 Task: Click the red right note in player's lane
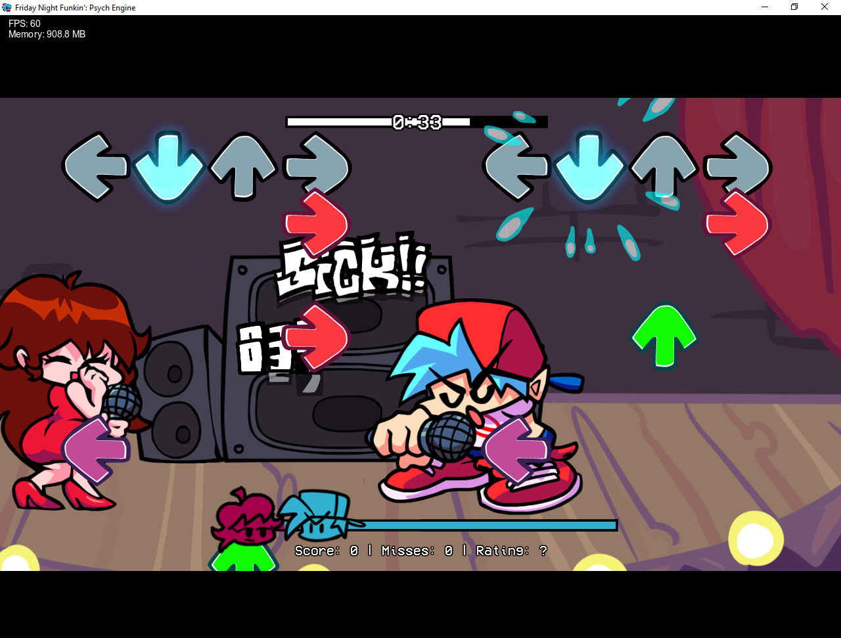pos(737,224)
